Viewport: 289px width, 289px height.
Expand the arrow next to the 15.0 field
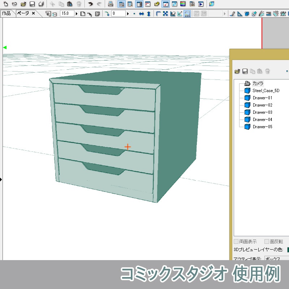click(77, 13)
